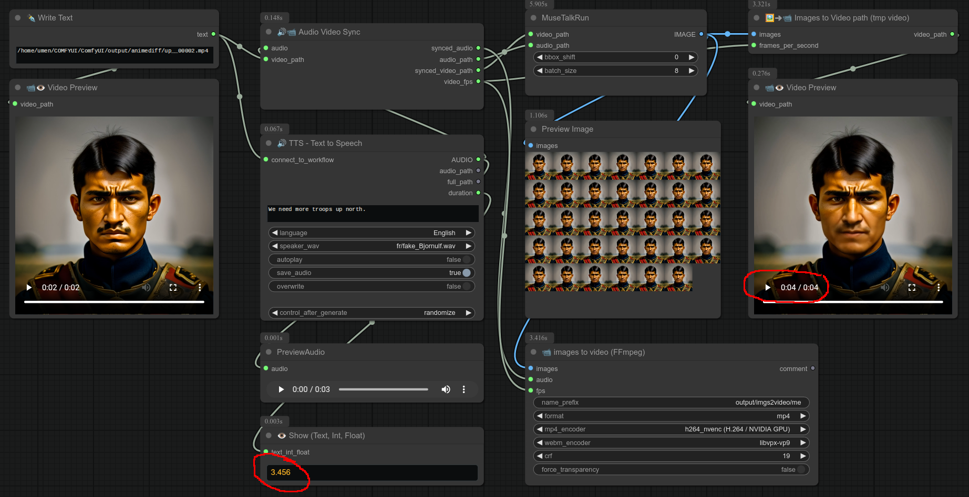This screenshot has width=969, height=497.
Task: Enable force_transparency in FFmpeg node
Action: [x=801, y=470]
